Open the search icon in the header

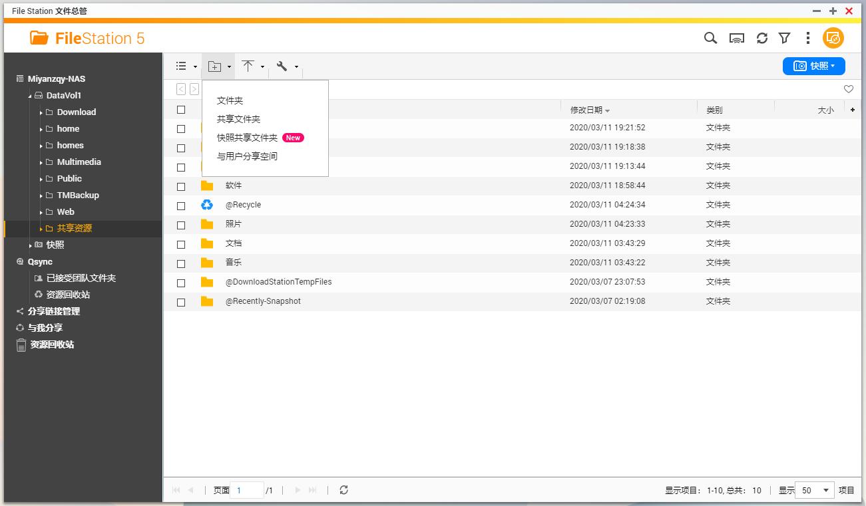click(710, 39)
